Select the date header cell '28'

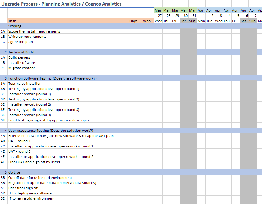point(167,16)
